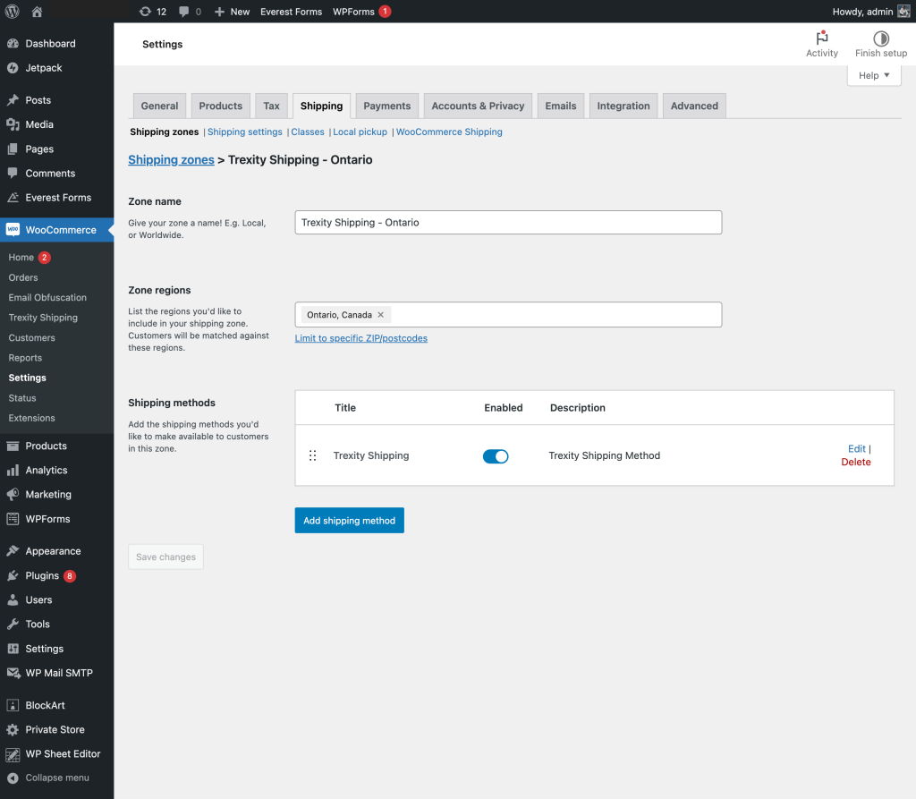Focus the Zone name input field

click(508, 223)
